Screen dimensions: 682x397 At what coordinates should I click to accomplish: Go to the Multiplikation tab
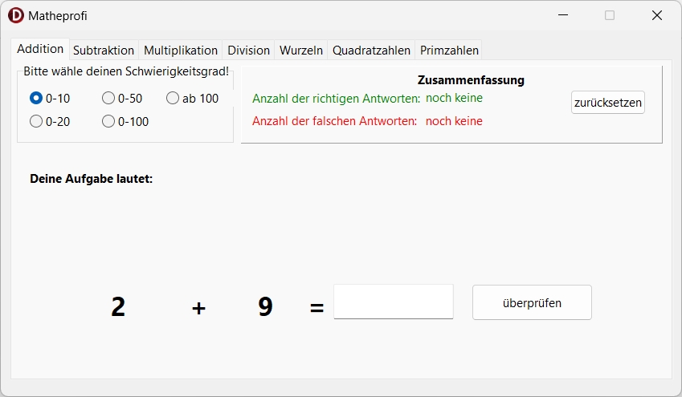click(x=181, y=50)
